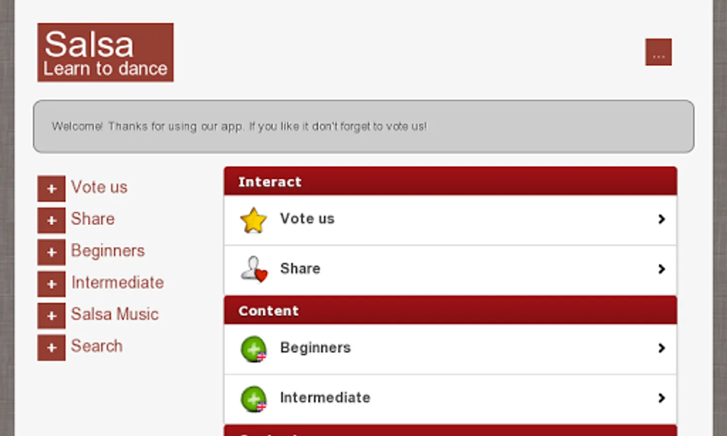Image resolution: width=727 pixels, height=436 pixels.
Task: Expand the Intermediate row chevron
Action: (x=662, y=398)
